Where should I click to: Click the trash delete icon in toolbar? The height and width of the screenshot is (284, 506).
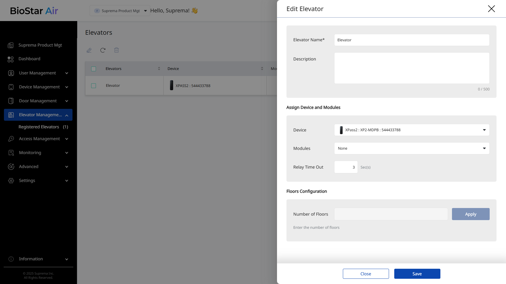(x=116, y=50)
